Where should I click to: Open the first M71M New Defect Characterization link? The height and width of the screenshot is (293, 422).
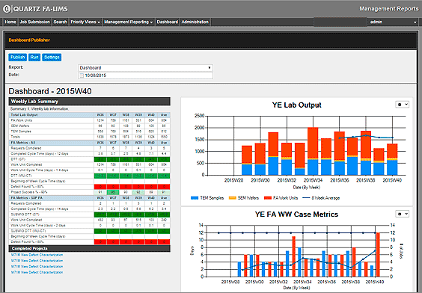37,255
